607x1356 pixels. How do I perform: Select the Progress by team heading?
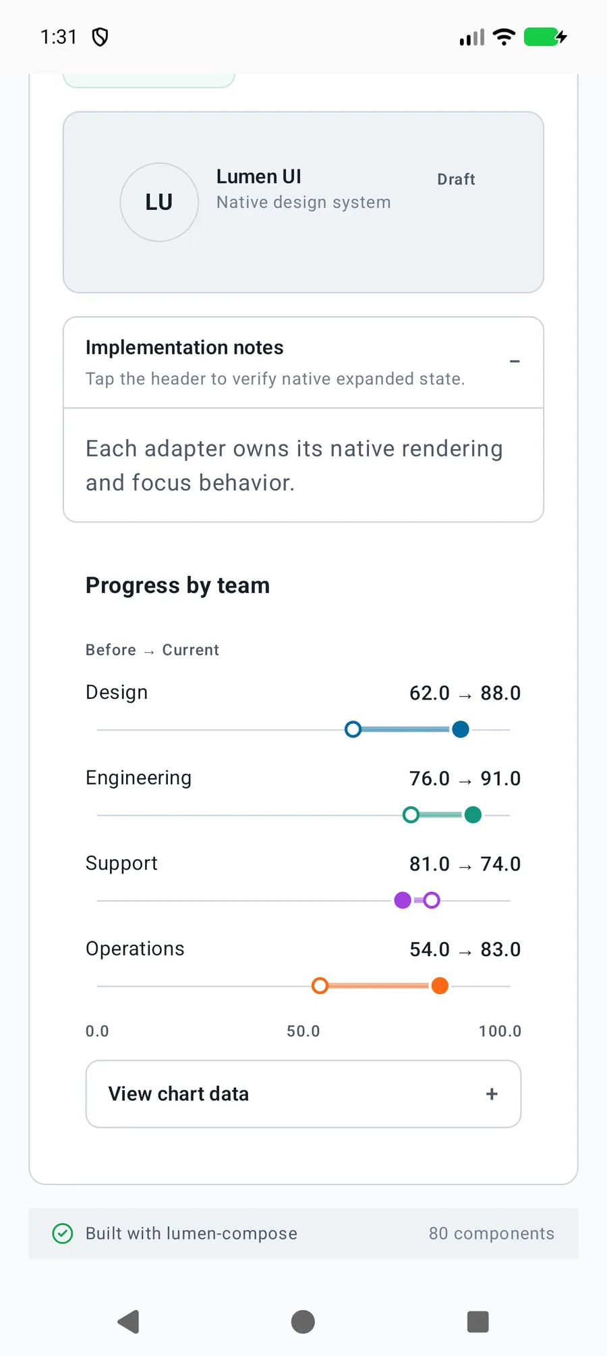178,585
